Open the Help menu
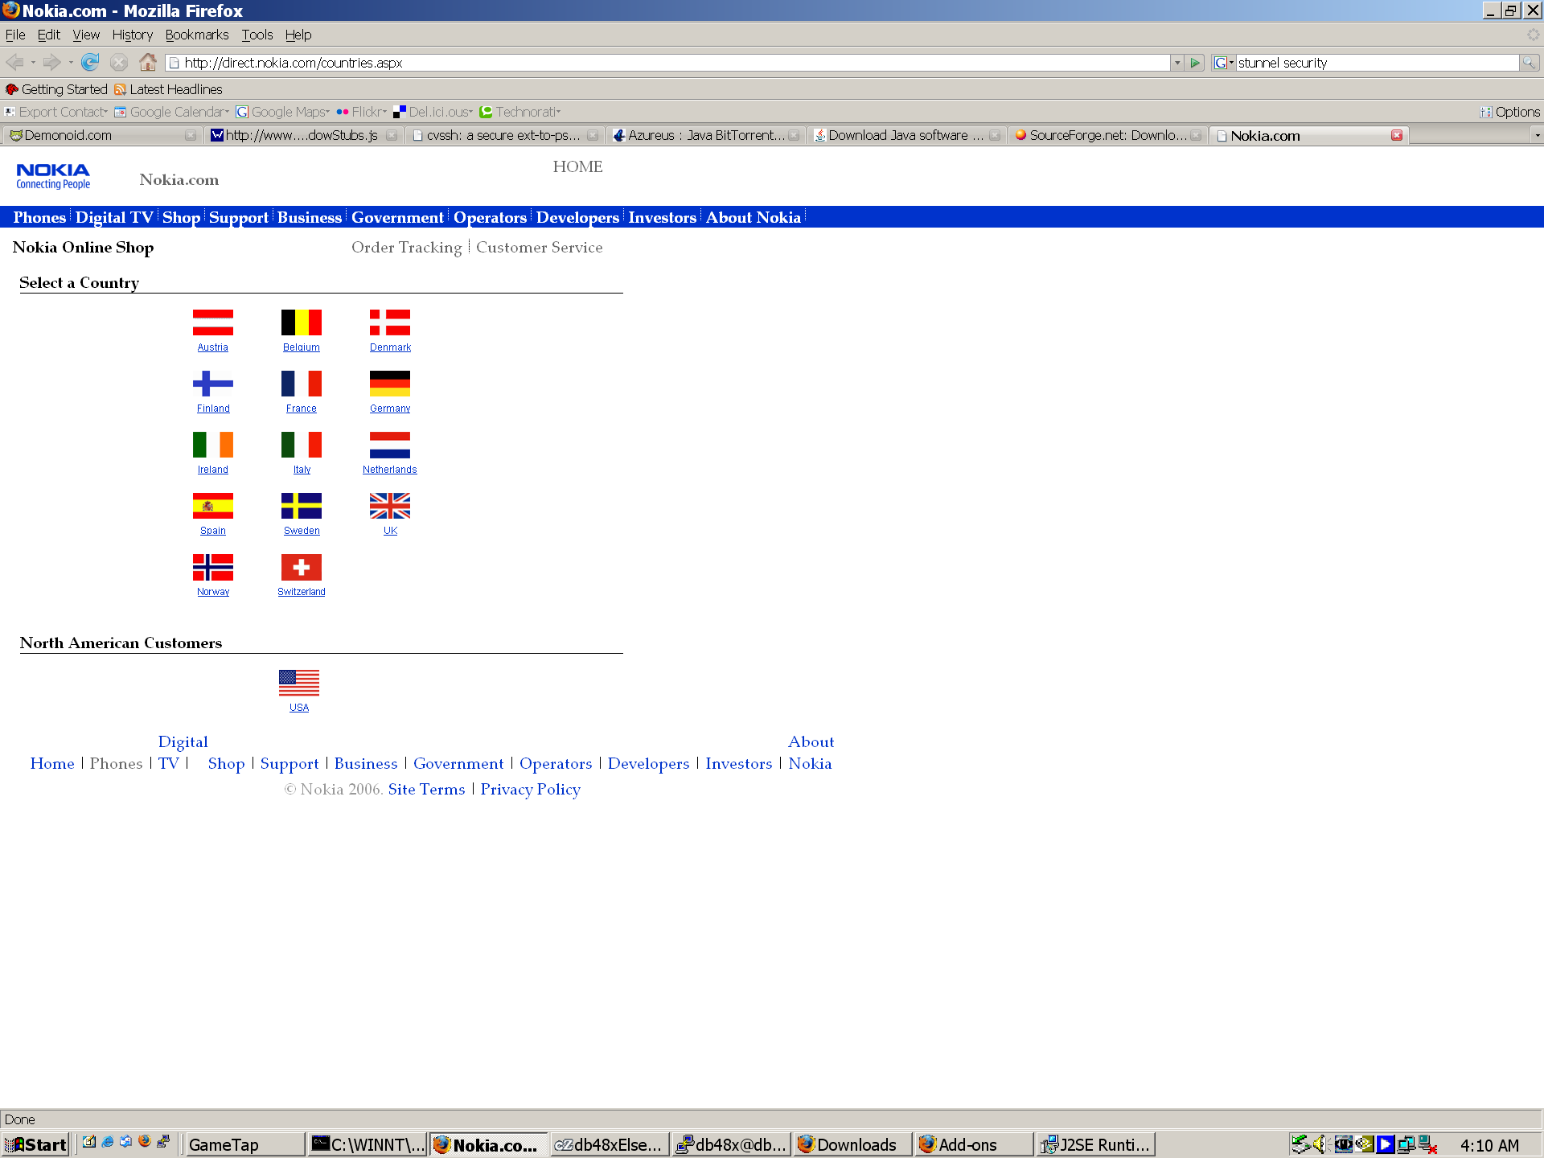 pyautogui.click(x=298, y=35)
